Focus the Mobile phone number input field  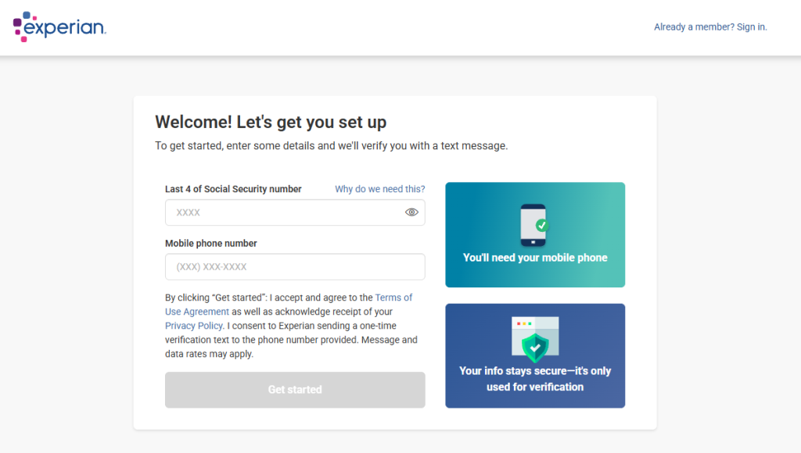click(295, 267)
